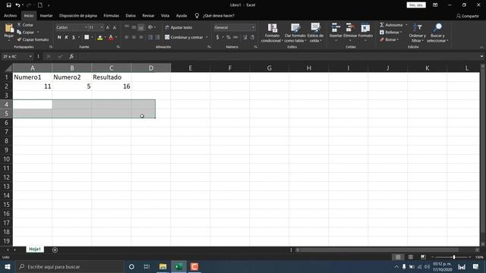This screenshot has width=486, height=273.
Task: Align text to the right
Action: tap(141, 37)
